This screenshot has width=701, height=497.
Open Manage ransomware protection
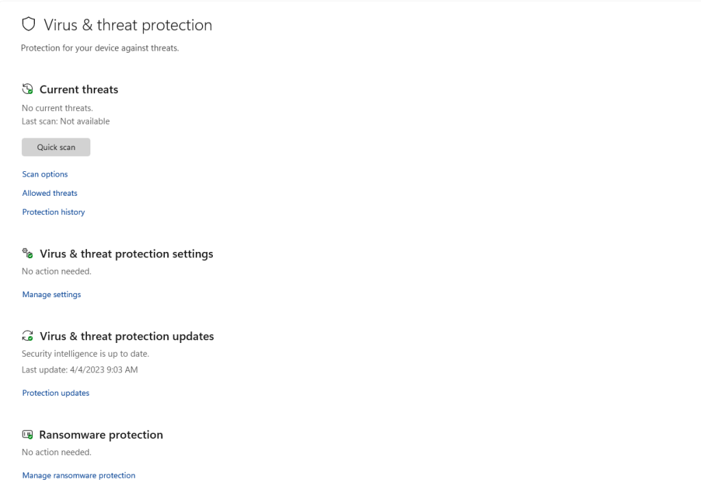[79, 475]
